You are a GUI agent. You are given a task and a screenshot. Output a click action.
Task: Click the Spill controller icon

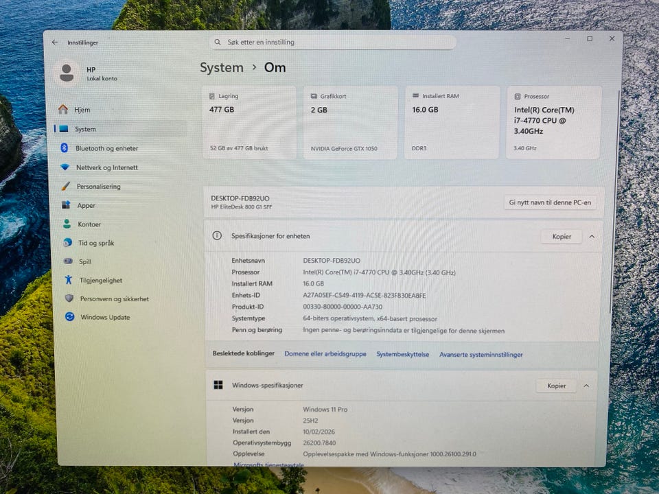(68, 261)
